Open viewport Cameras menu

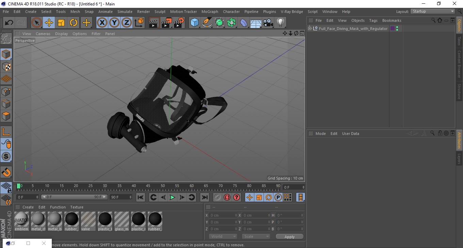[43, 34]
